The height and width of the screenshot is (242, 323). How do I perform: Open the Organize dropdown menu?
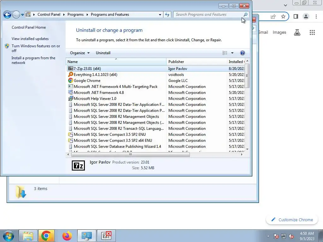coord(80,53)
